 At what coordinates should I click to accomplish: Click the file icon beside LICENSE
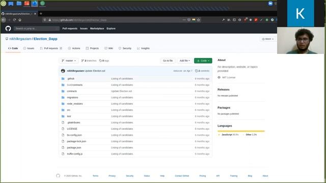click(x=63, y=129)
